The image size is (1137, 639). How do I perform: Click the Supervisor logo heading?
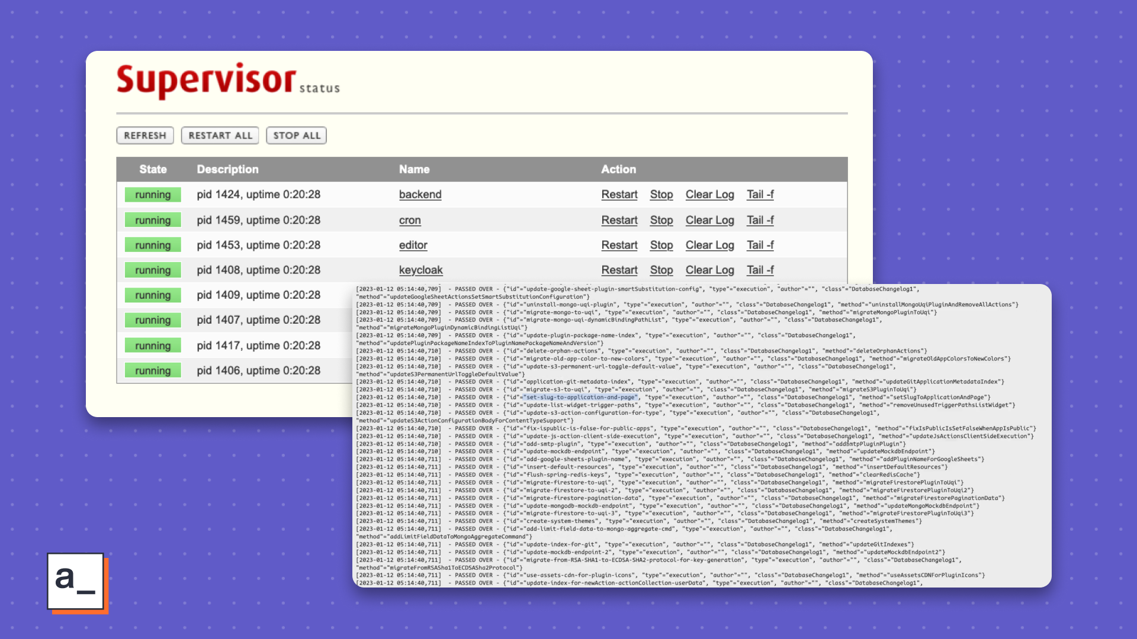coord(206,80)
